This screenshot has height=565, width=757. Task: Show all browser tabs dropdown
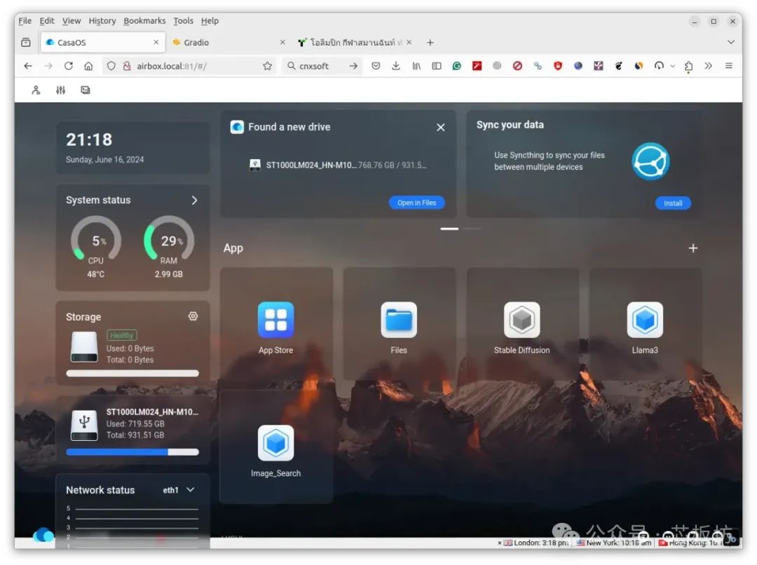point(730,43)
